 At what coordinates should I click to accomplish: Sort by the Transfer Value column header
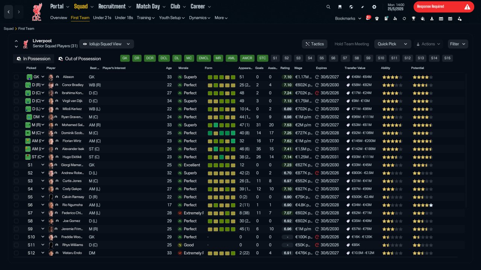[x=355, y=68]
